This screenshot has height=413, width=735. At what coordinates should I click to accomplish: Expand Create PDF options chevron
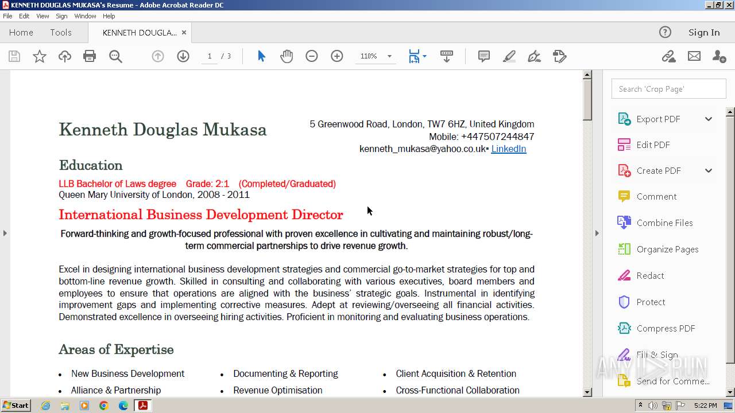tap(709, 170)
